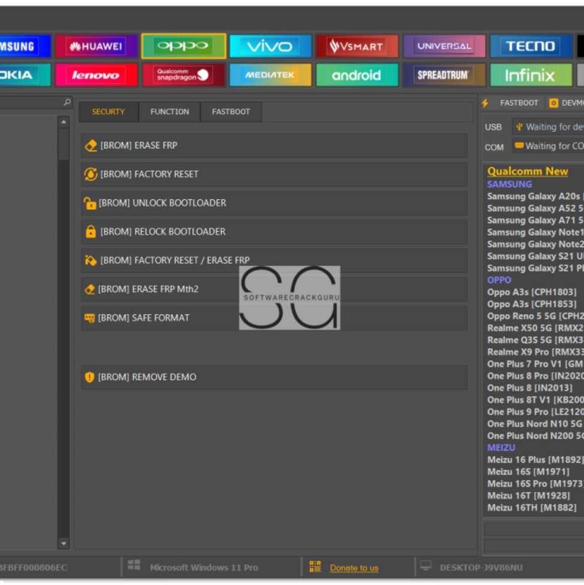Open the Nokia brand tile
Screen dimensions: 584x585
[x=25, y=75]
